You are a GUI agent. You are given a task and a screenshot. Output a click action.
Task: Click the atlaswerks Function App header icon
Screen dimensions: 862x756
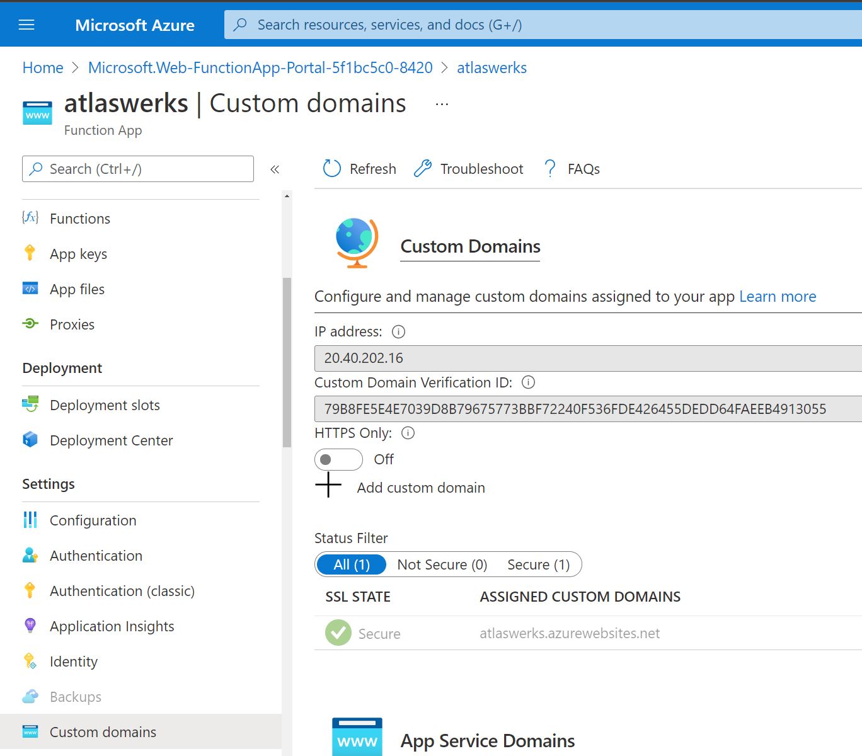(37, 113)
